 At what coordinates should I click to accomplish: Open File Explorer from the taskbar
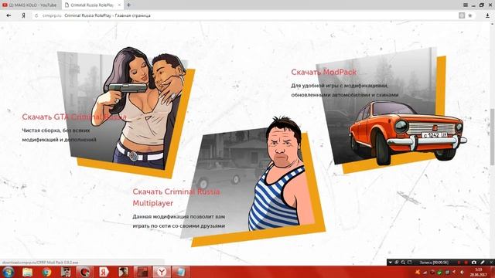point(28,272)
